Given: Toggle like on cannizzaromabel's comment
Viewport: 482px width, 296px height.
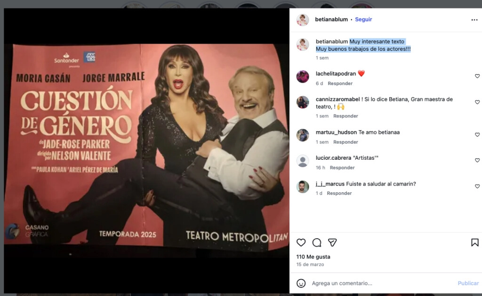Looking at the screenshot, I should click(478, 102).
